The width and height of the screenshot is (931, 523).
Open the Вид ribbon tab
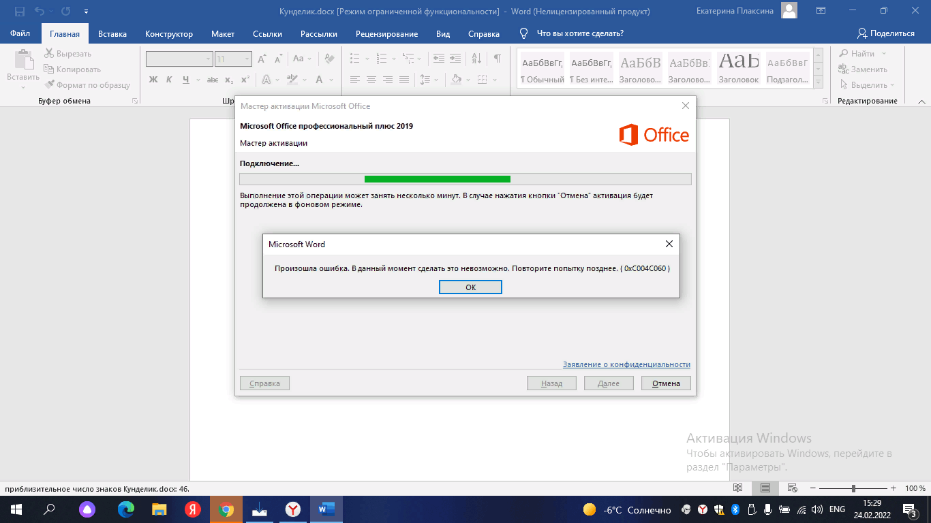click(x=443, y=34)
